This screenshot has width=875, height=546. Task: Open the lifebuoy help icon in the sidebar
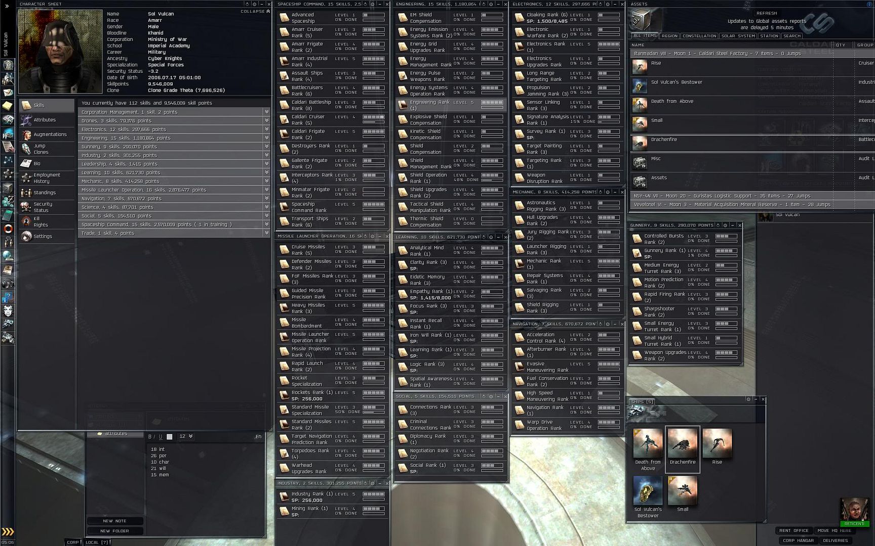tap(8, 229)
